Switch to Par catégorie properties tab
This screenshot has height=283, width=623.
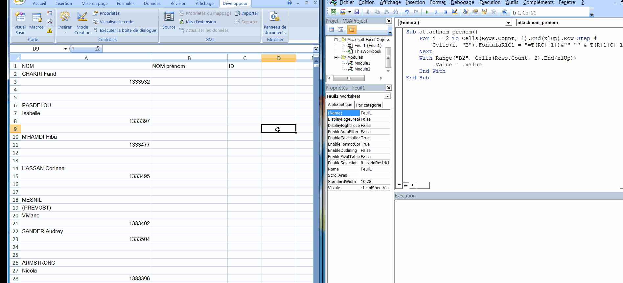(369, 105)
